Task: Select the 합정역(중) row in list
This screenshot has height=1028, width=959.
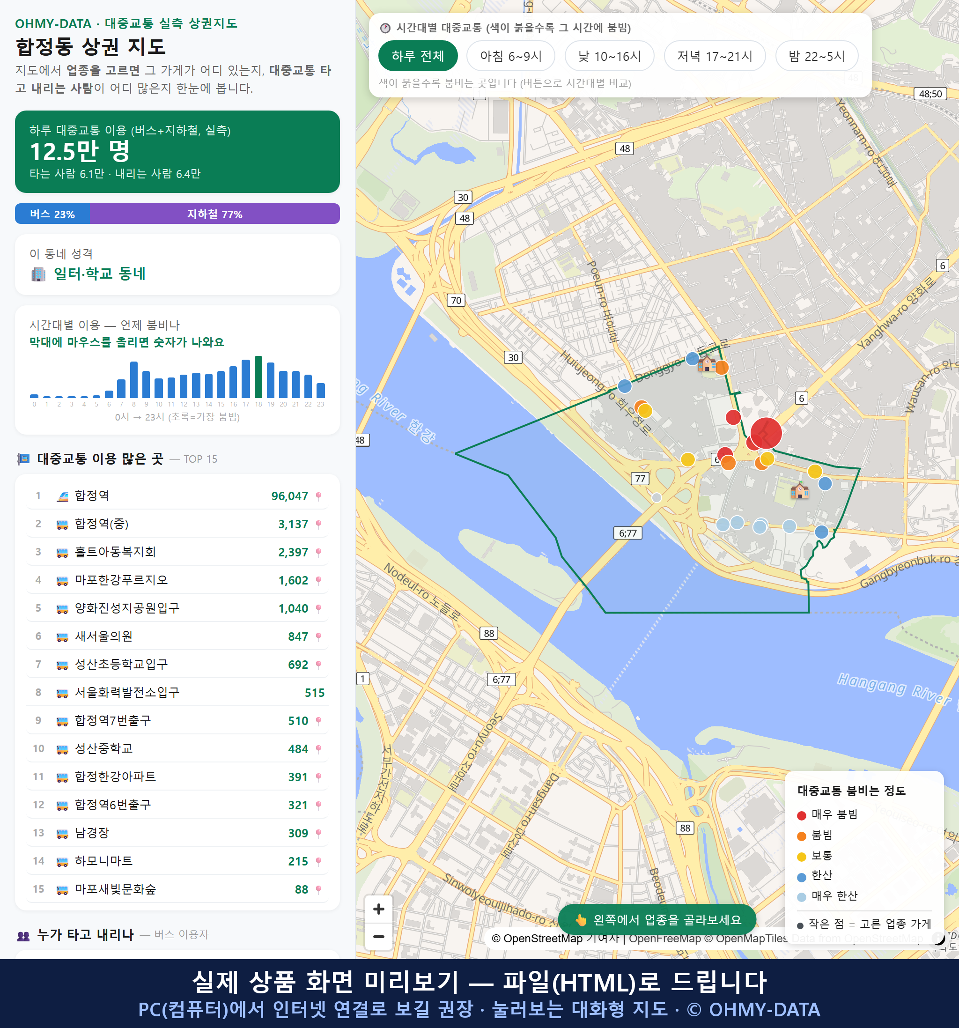Action: pos(177,524)
